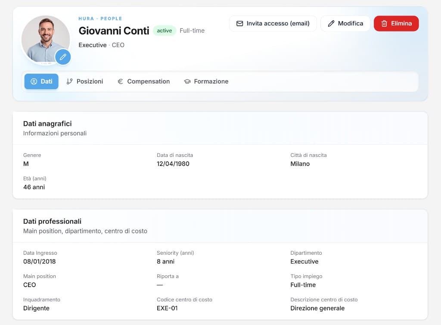Click the graduation cap icon beside Formazione
Viewport: 441px width, 325px height.
[187, 81]
